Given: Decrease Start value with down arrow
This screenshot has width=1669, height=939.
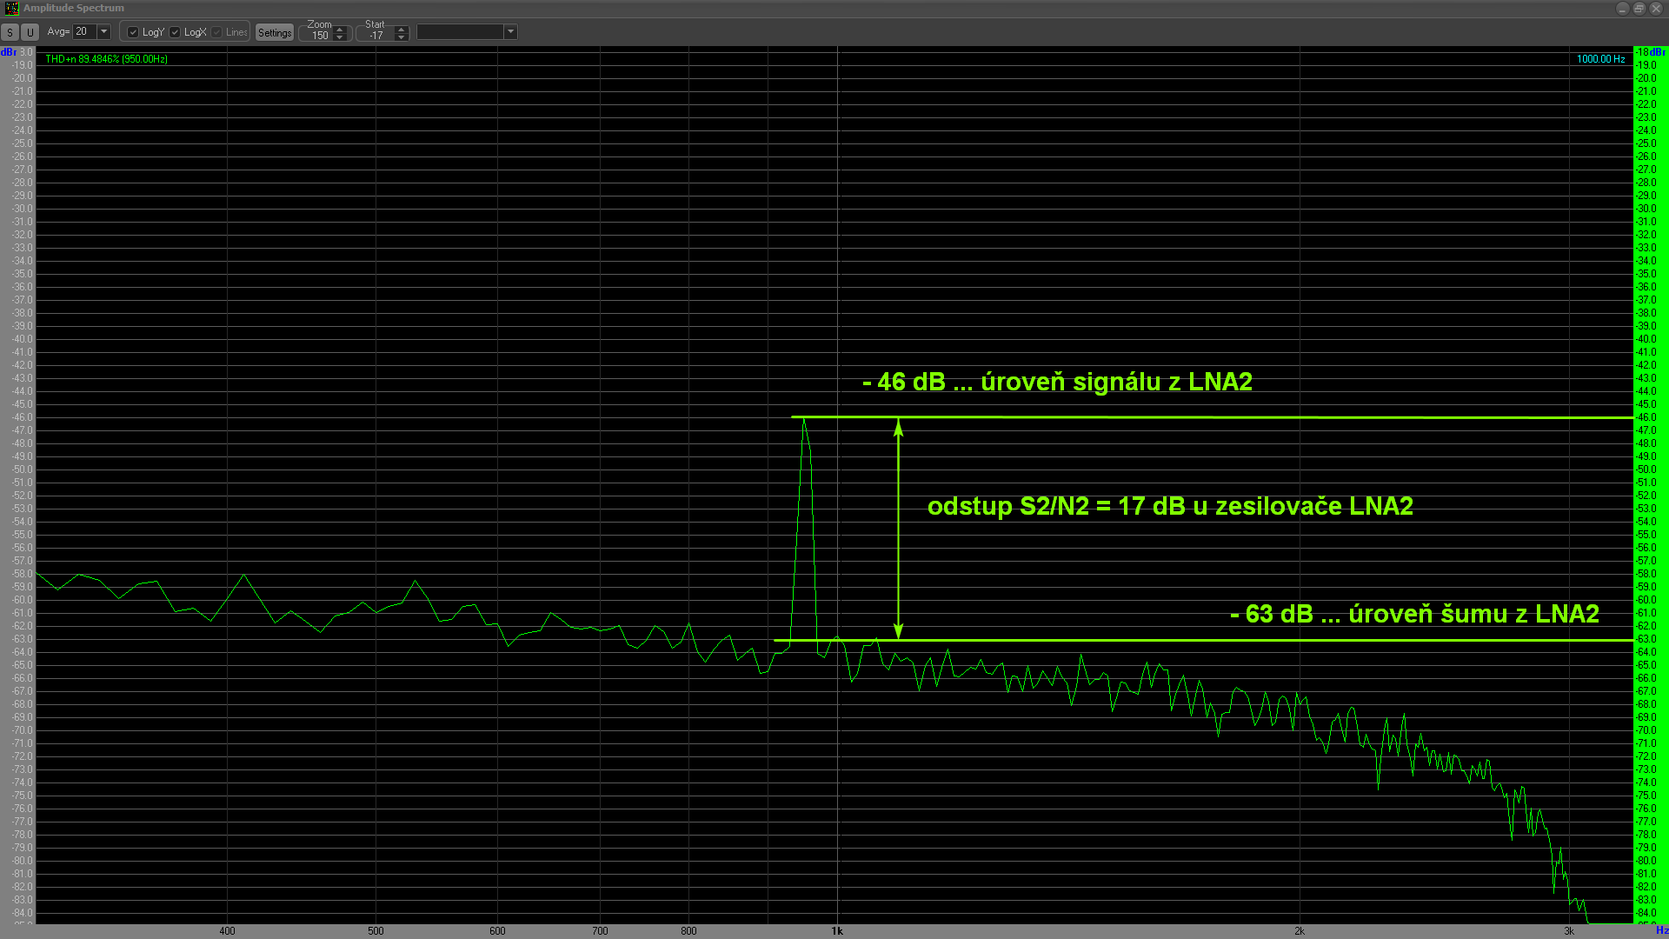Looking at the screenshot, I should [x=401, y=37].
